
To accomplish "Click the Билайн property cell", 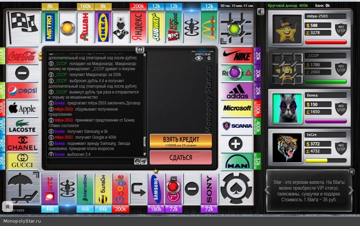I will 103,189.
